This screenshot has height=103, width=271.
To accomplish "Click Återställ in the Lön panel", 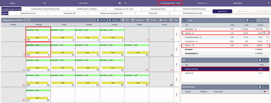I will coord(263,20).
